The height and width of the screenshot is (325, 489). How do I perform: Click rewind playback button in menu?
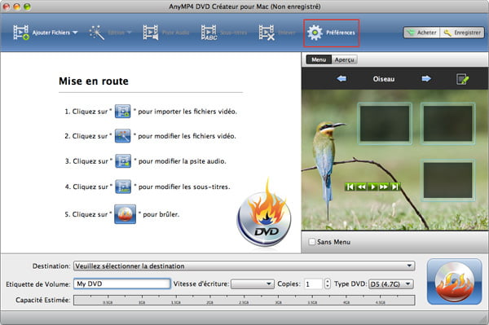(x=361, y=187)
